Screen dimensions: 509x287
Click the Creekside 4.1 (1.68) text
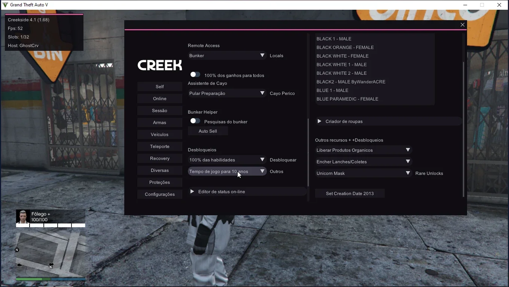(28, 20)
